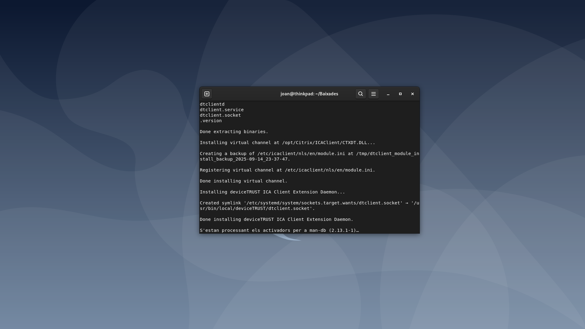Click the window title joan@thinkpad: ~/Baixades
Viewport: 585px width, 329px height.
coord(309,94)
